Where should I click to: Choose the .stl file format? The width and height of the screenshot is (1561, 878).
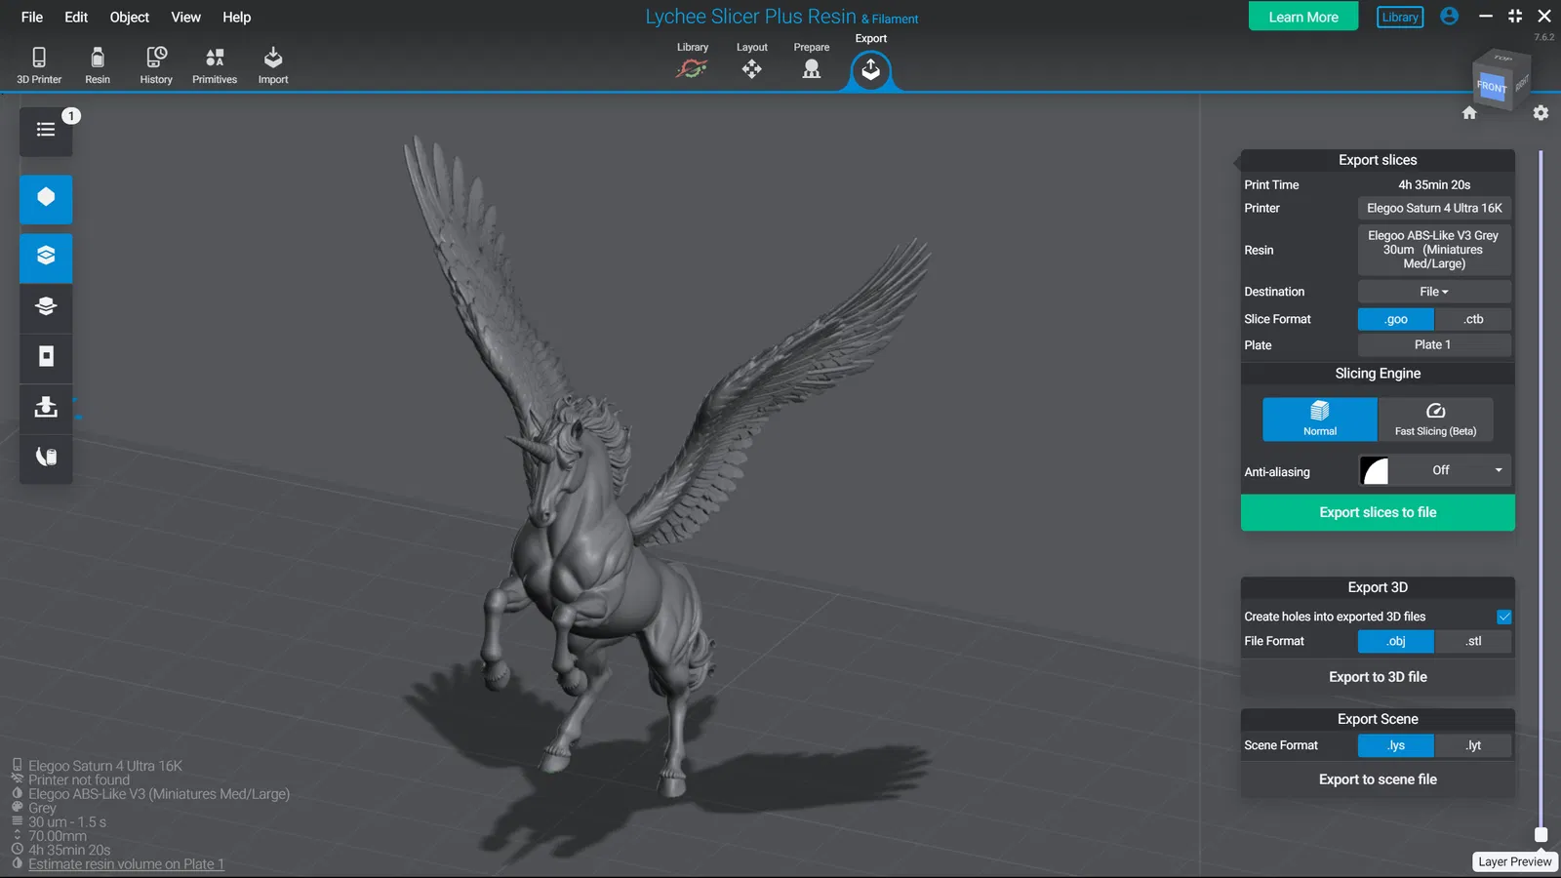1473,641
